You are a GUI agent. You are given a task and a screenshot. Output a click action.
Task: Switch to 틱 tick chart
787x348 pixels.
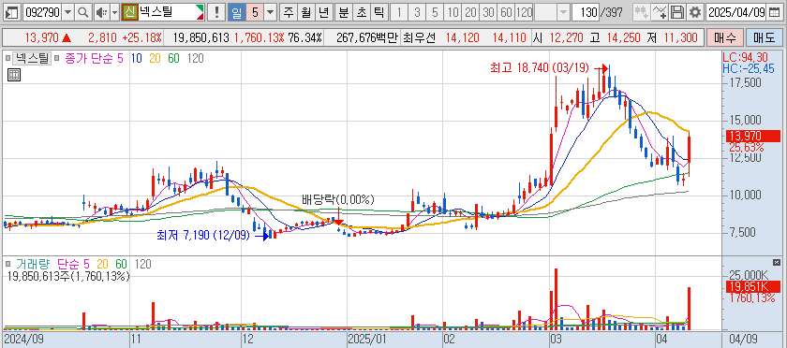click(x=379, y=12)
